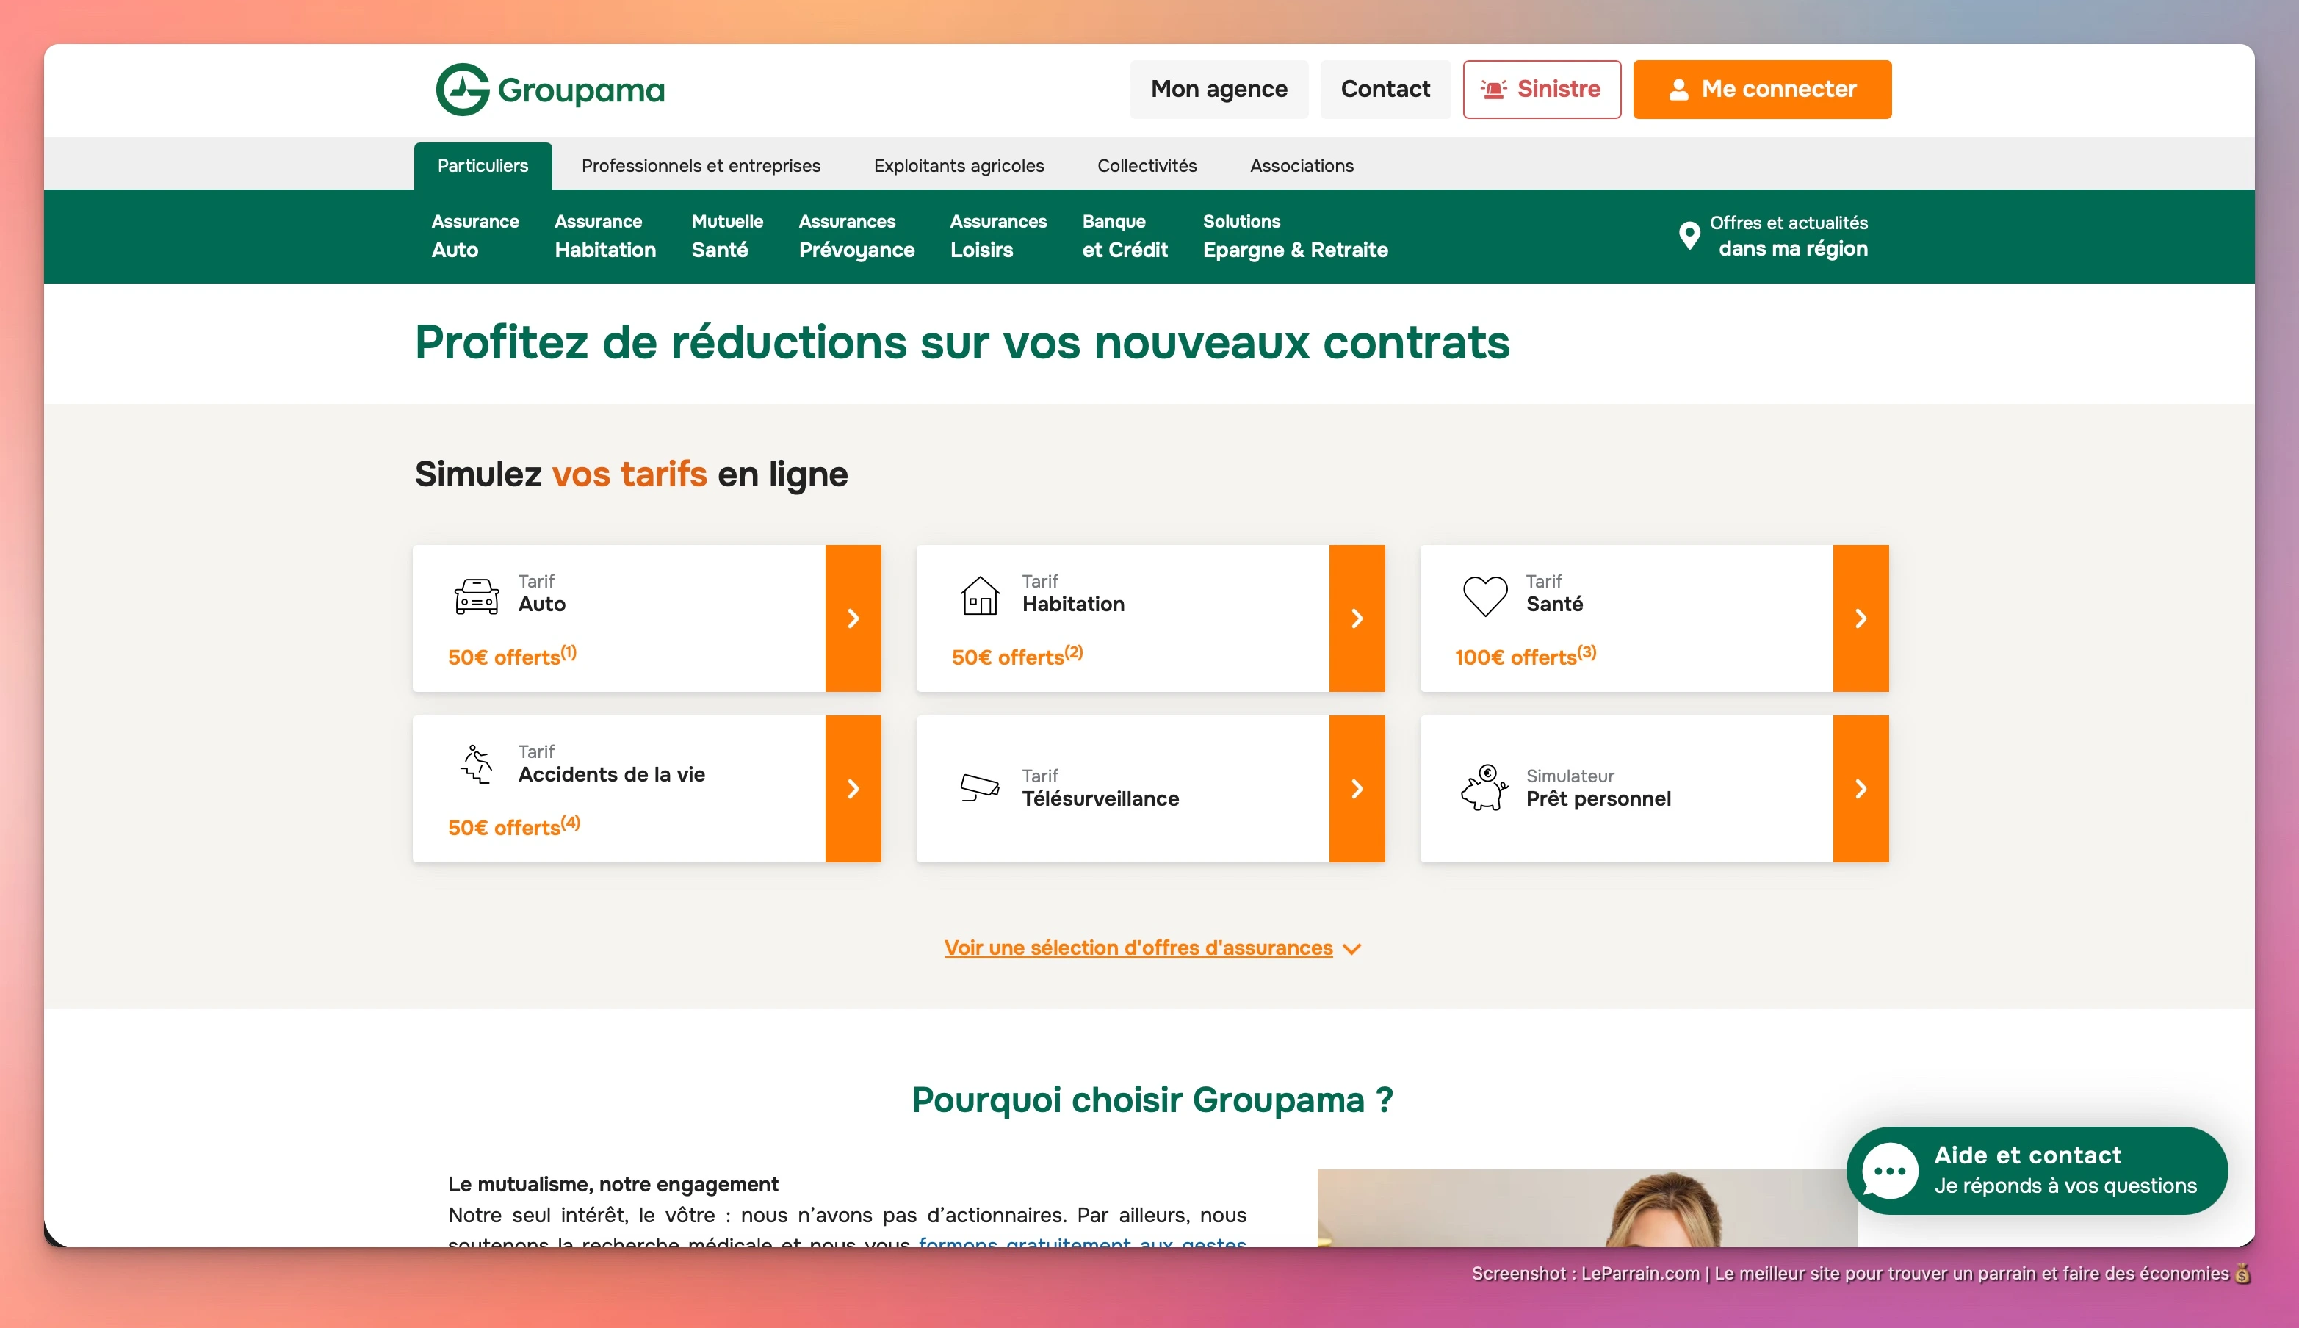Select the piggy bank icon for Prêt personnel

click(1484, 788)
